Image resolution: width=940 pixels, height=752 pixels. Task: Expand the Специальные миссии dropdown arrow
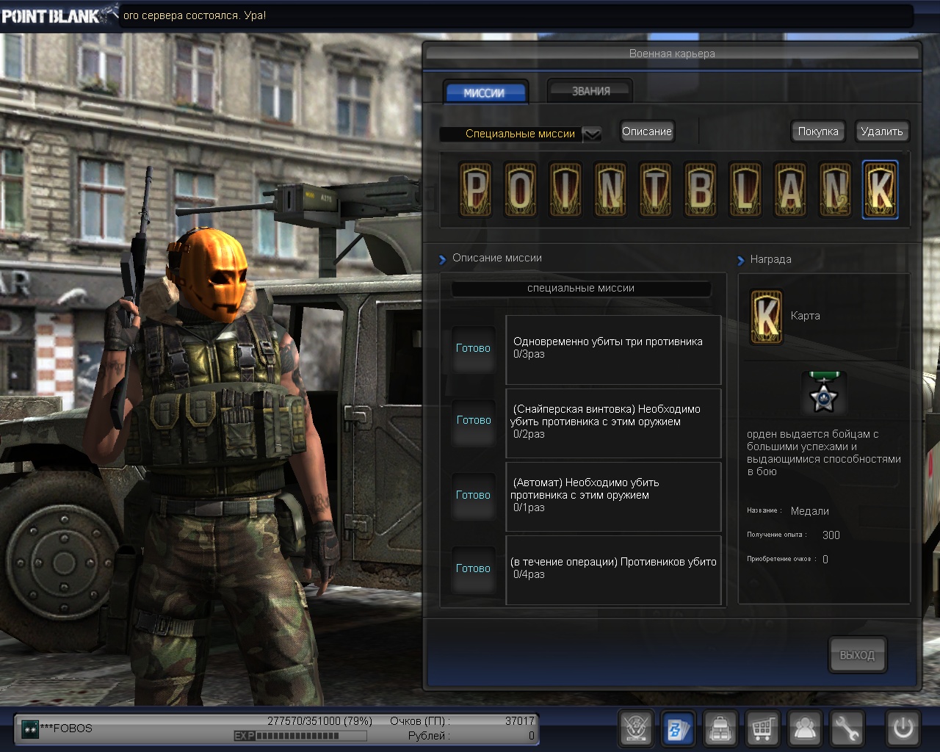coord(592,134)
